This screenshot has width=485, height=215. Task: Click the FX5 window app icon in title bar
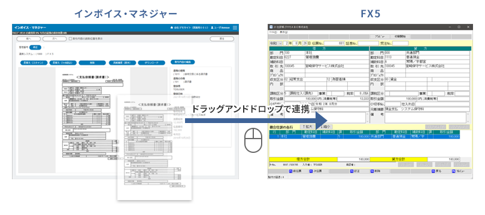(x=271, y=27)
